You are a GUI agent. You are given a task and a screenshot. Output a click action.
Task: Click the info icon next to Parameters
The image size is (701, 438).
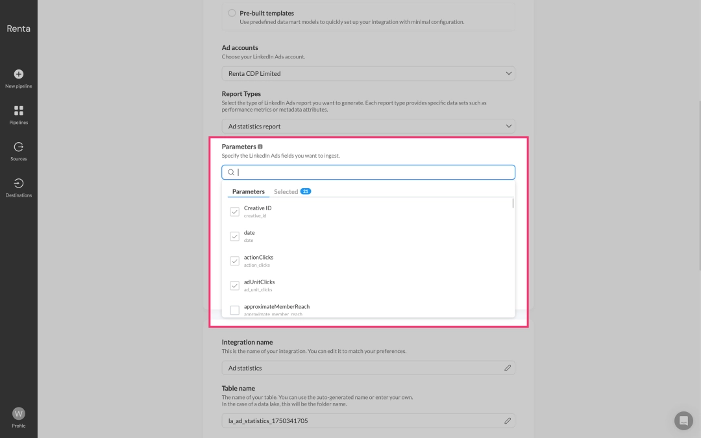(260, 146)
